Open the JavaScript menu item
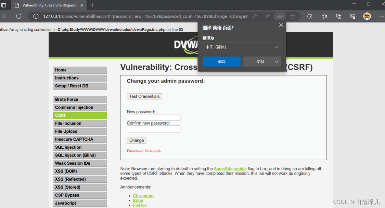 click(80, 203)
